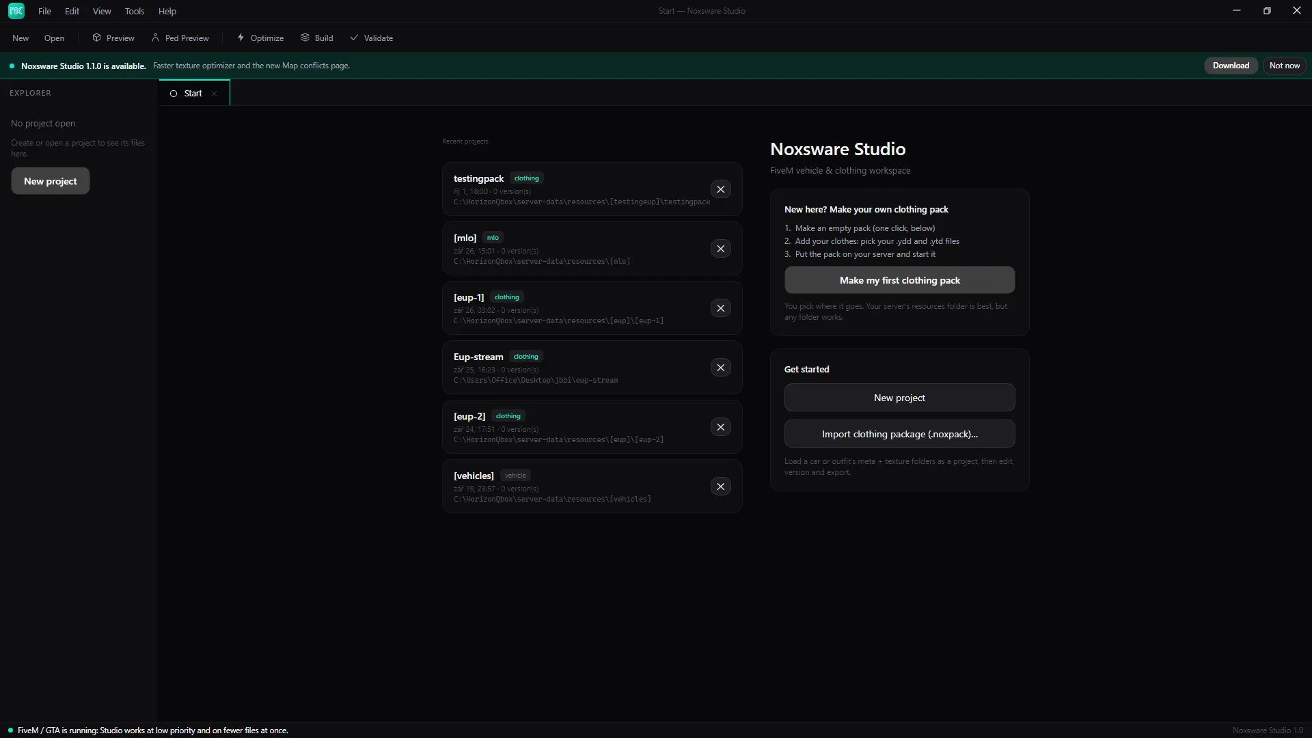The height and width of the screenshot is (738, 1312).
Task: Click the clothing tag on Eup-stream
Action: [525, 357]
